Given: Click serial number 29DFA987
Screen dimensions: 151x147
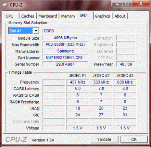Looking at the screenshot, I should click(x=65, y=64).
